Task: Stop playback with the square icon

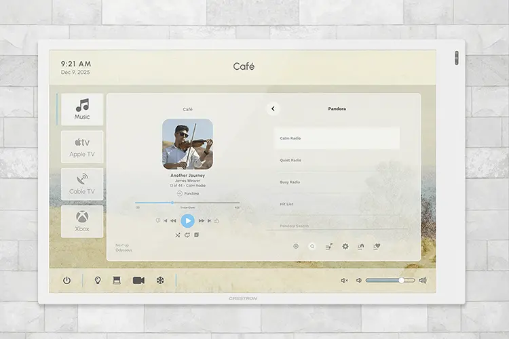Action: [x=196, y=235]
